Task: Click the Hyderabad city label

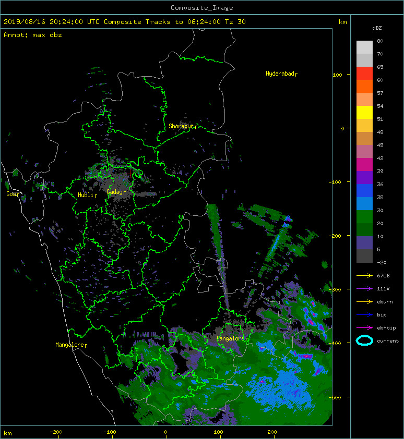Action: [281, 74]
